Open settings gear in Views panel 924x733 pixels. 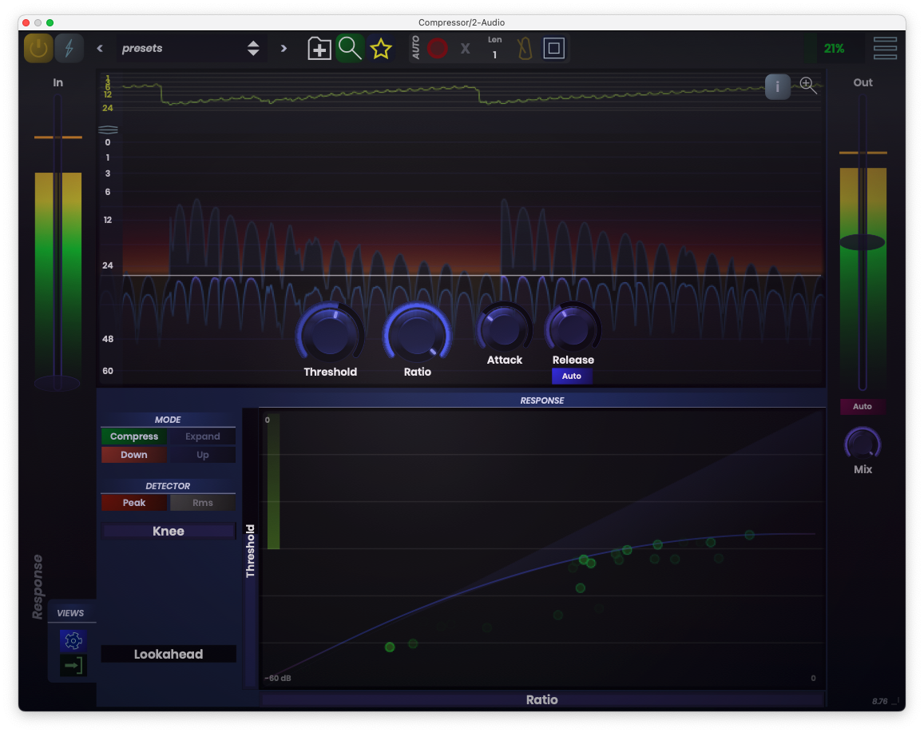73,640
